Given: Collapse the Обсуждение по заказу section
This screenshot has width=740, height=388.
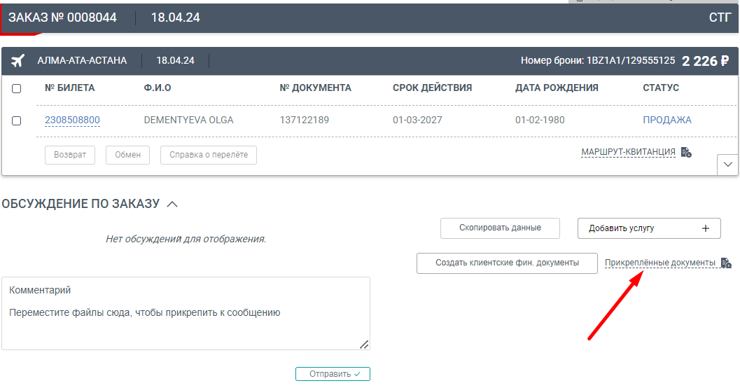Looking at the screenshot, I should pyautogui.click(x=172, y=204).
